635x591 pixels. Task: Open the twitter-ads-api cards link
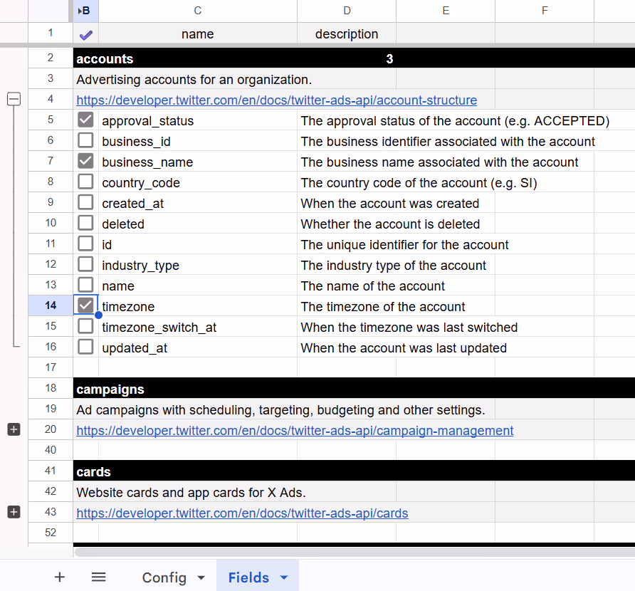[242, 513]
